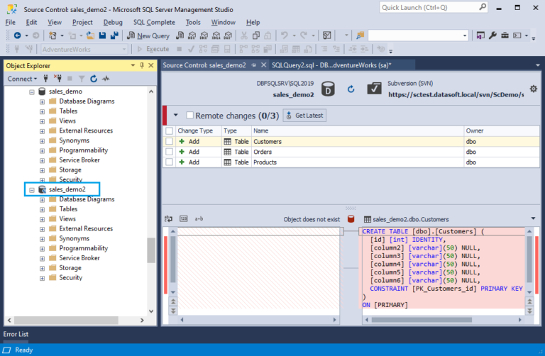Collapse the sales_demo2 database node
Image resolution: width=545 pixels, height=356 pixels.
point(32,190)
